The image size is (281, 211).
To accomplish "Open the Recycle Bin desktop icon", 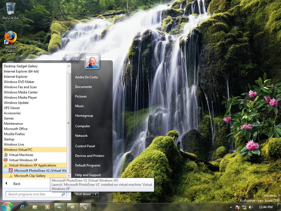I will pos(10,11).
